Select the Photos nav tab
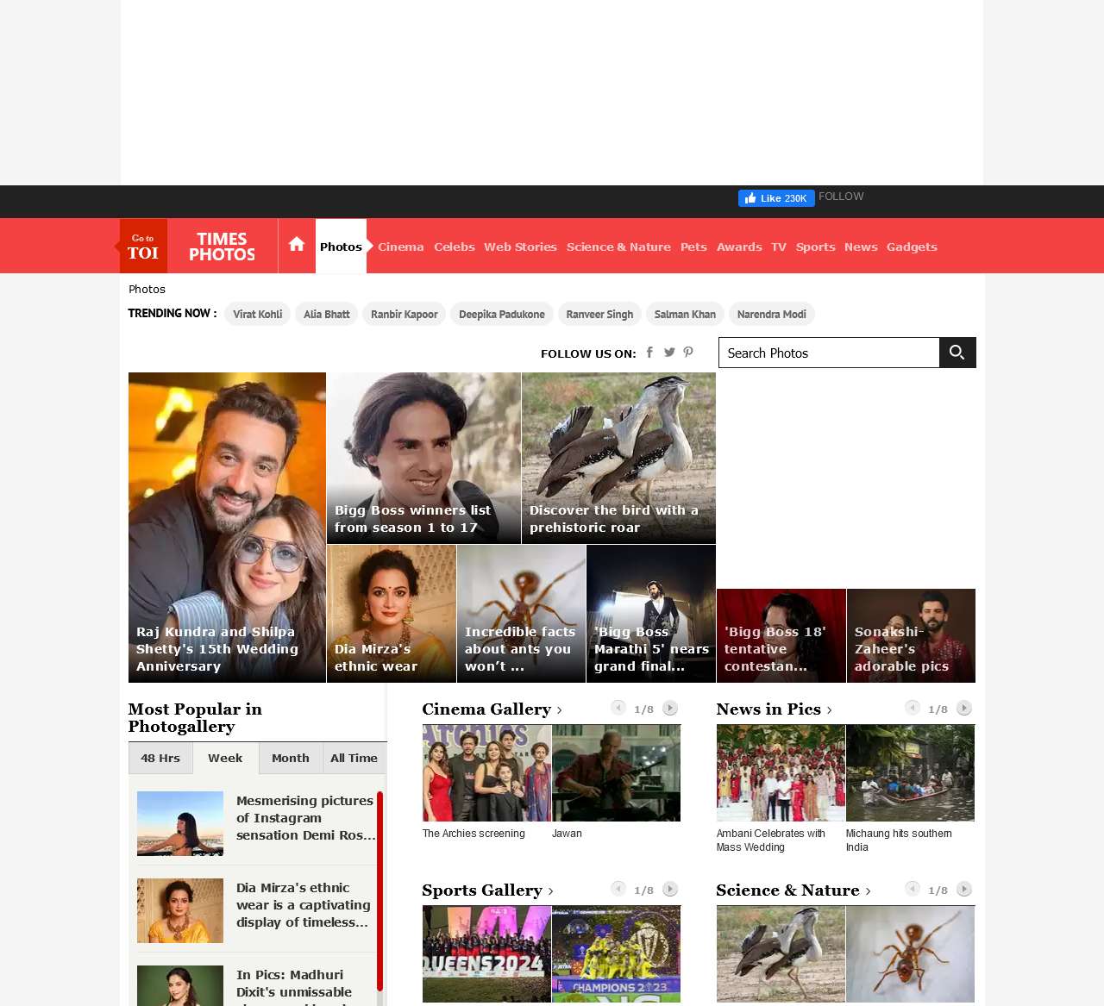 [341, 247]
